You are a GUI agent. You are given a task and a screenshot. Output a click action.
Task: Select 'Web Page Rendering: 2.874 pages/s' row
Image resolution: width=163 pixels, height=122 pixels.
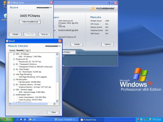coord(33,77)
